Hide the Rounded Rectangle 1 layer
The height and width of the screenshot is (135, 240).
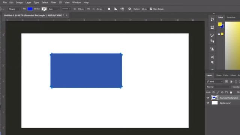click(x=208, y=97)
